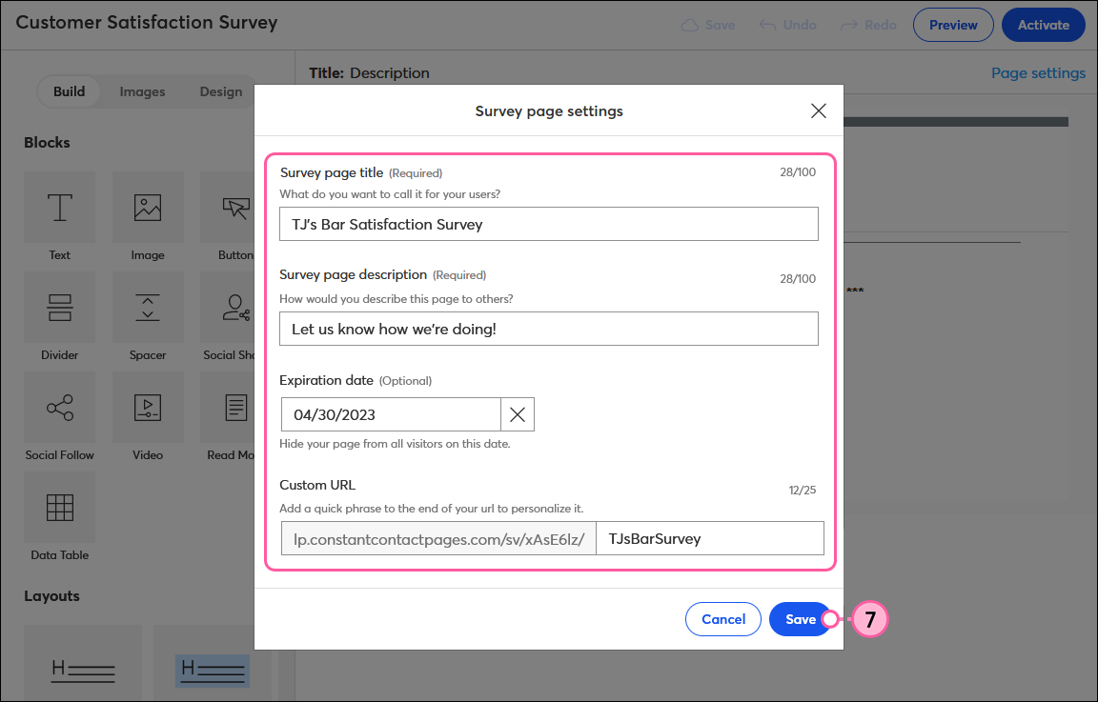Edit the Custom URL suffix field
The height and width of the screenshot is (702, 1098).
(709, 538)
